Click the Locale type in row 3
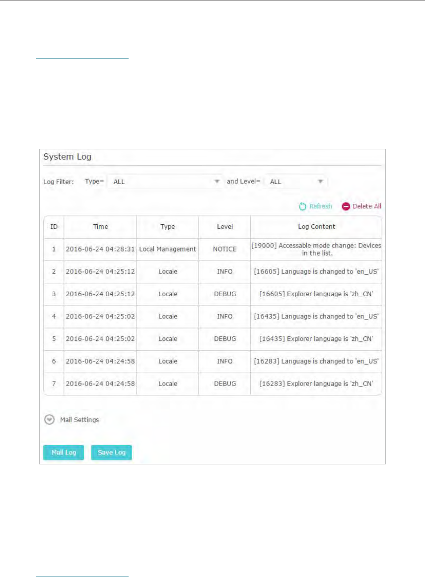This screenshot has height=577, width=425. [x=168, y=294]
